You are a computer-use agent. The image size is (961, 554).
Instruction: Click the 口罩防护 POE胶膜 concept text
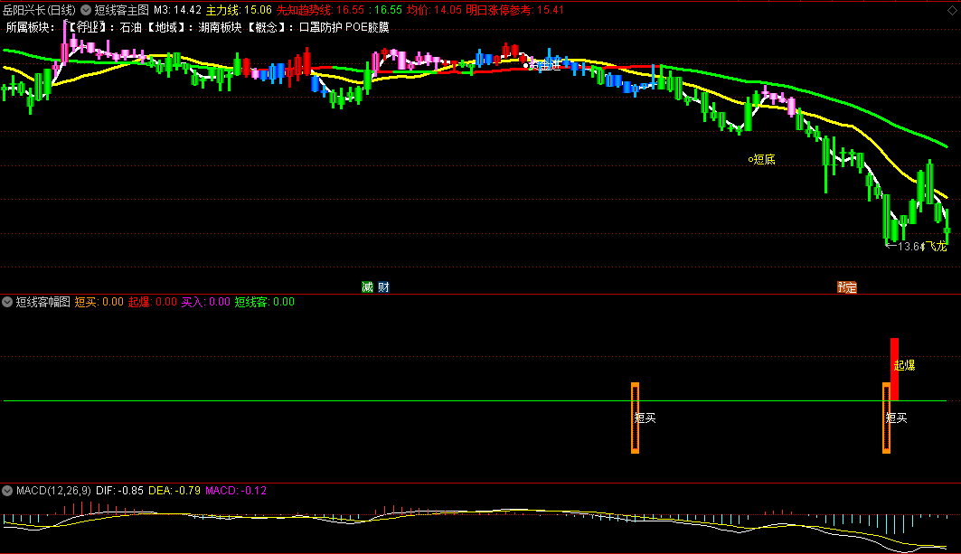344,28
